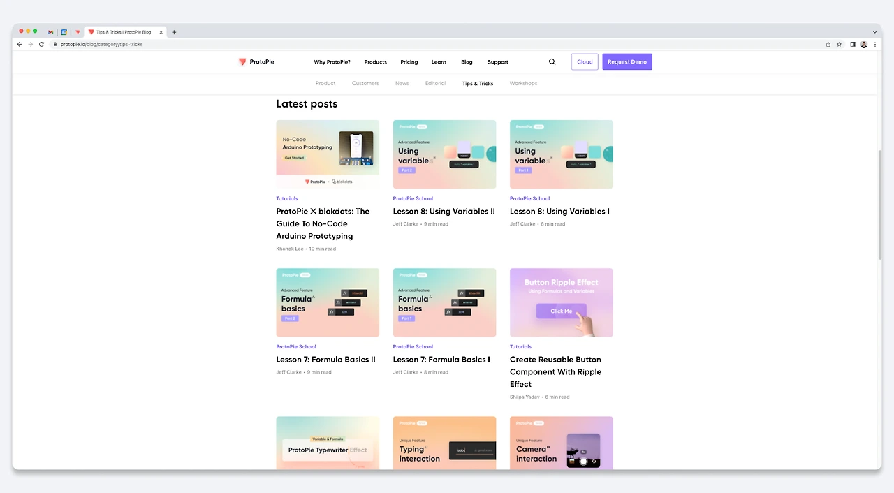Open Chrome three-dot menu
Screen dimensions: 894x493
click(874, 44)
